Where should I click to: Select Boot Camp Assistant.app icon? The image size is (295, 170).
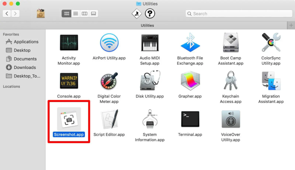click(x=231, y=42)
